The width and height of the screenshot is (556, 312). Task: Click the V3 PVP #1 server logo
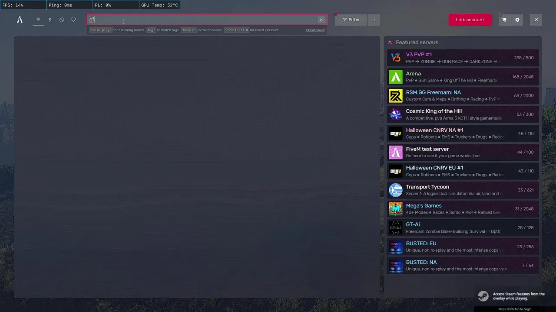tap(395, 58)
